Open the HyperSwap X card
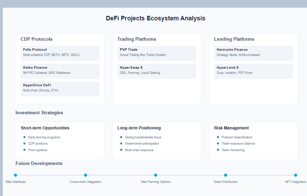Screen dimensions: 307x196 [x=157, y=71]
